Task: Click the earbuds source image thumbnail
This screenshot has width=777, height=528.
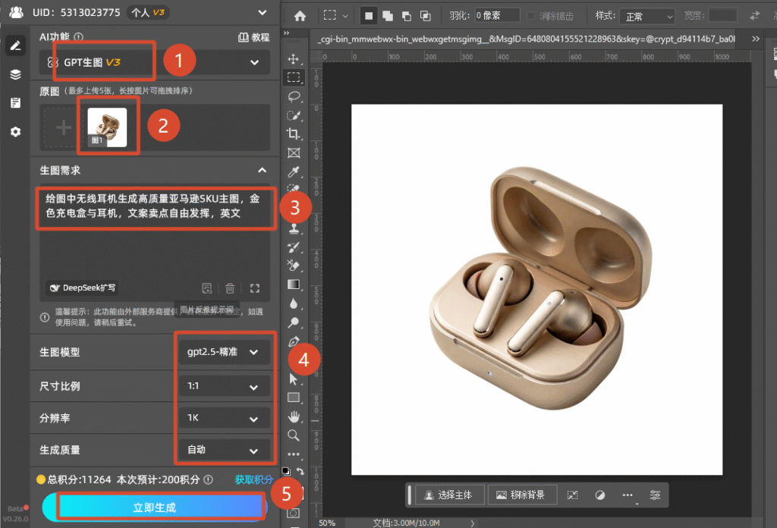Action: click(x=107, y=127)
